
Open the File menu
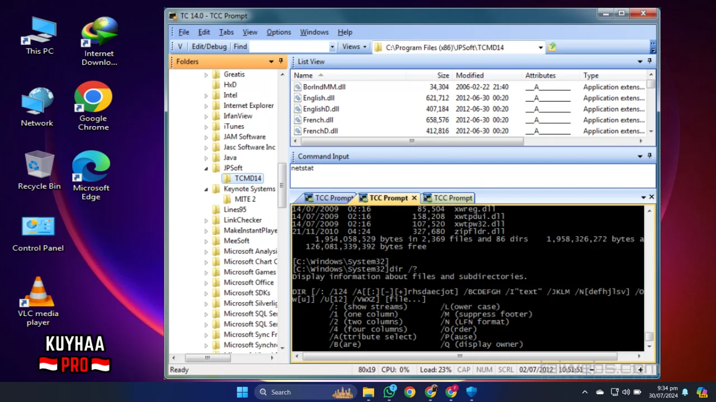click(x=183, y=32)
